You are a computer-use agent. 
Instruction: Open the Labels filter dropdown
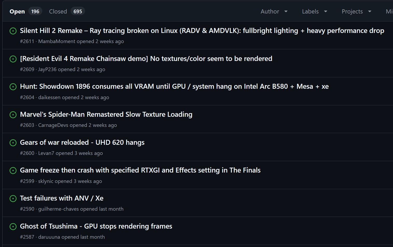click(314, 11)
